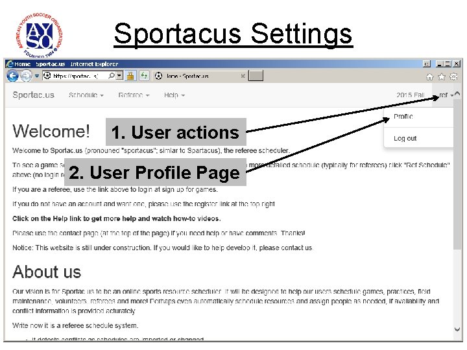
Task: Click the browser Forward arrow button
Action: tap(27, 76)
